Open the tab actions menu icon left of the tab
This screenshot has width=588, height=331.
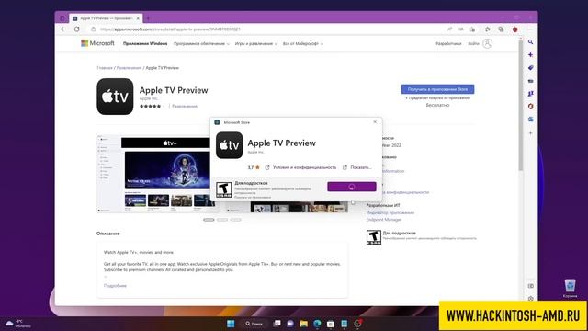tap(62, 18)
